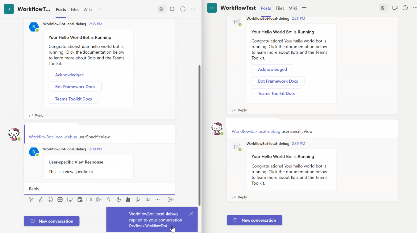Viewport: 417px width, 233px height.
Task: Add a tab with plus in left window
Action: (x=99, y=9)
